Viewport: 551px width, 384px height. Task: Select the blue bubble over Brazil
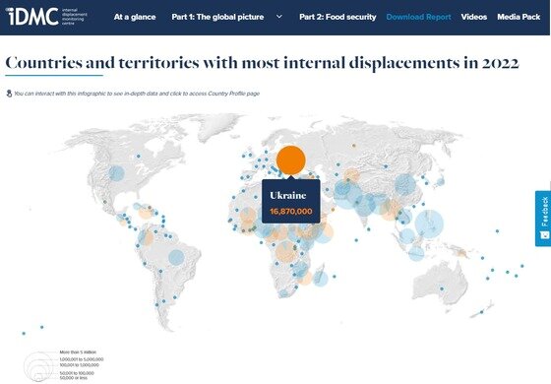click(176, 257)
